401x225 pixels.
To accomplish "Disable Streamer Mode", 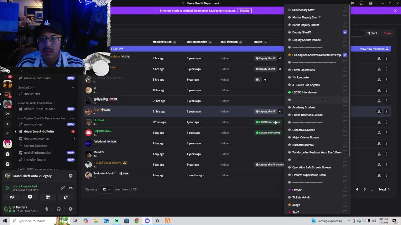I will point(244,11).
